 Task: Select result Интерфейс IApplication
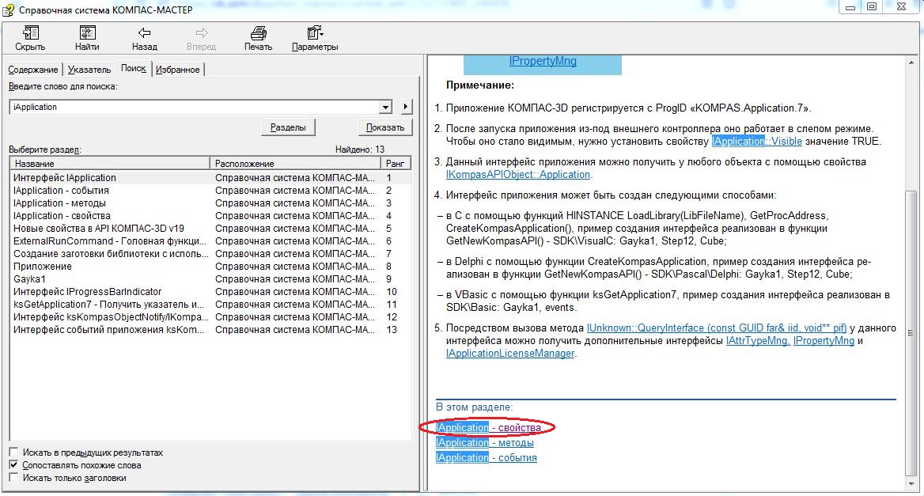click(x=210, y=178)
